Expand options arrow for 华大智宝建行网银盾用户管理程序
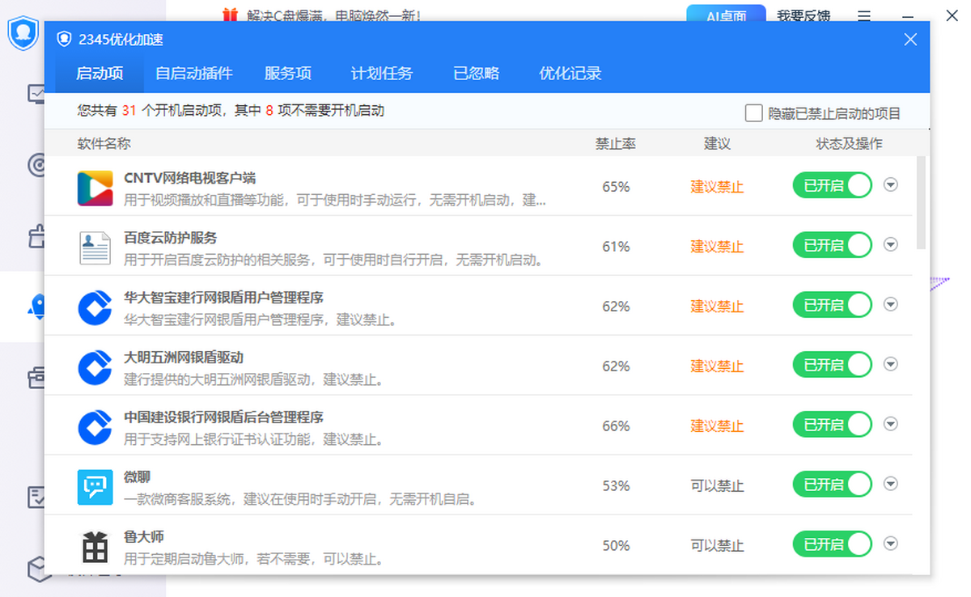Viewport: 971px width, 597px height. [891, 304]
